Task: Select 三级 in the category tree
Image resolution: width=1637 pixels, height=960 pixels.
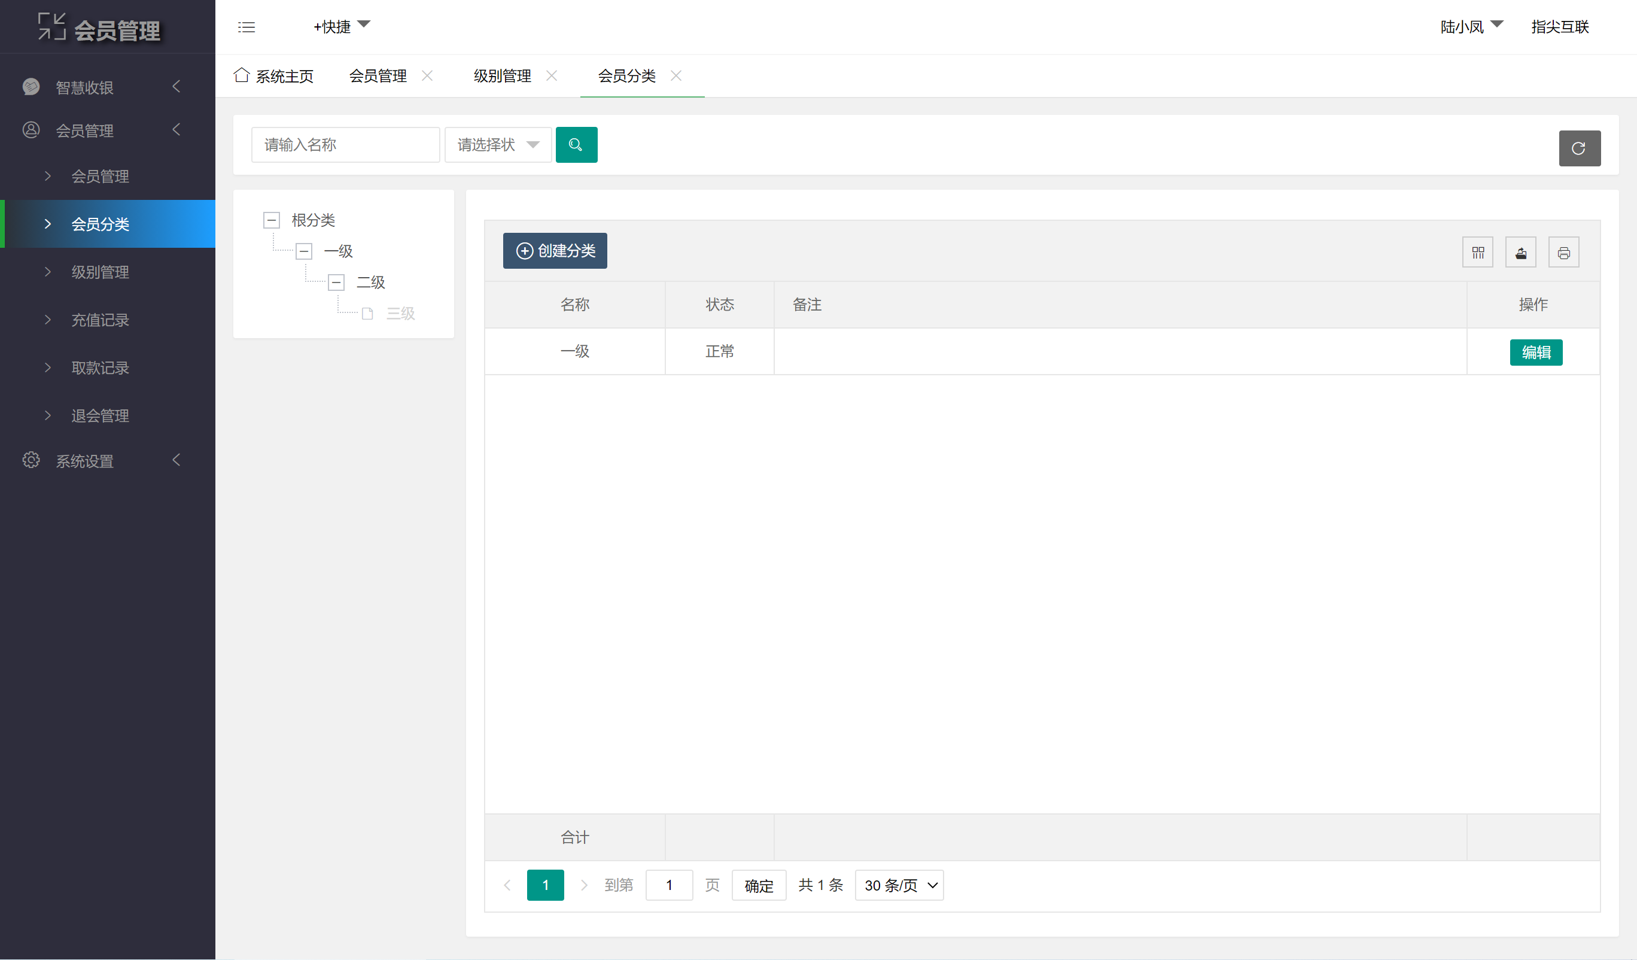Action: click(x=401, y=314)
